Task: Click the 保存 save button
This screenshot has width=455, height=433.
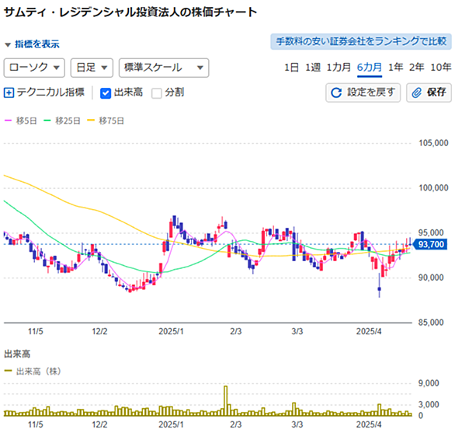Action: tap(429, 93)
